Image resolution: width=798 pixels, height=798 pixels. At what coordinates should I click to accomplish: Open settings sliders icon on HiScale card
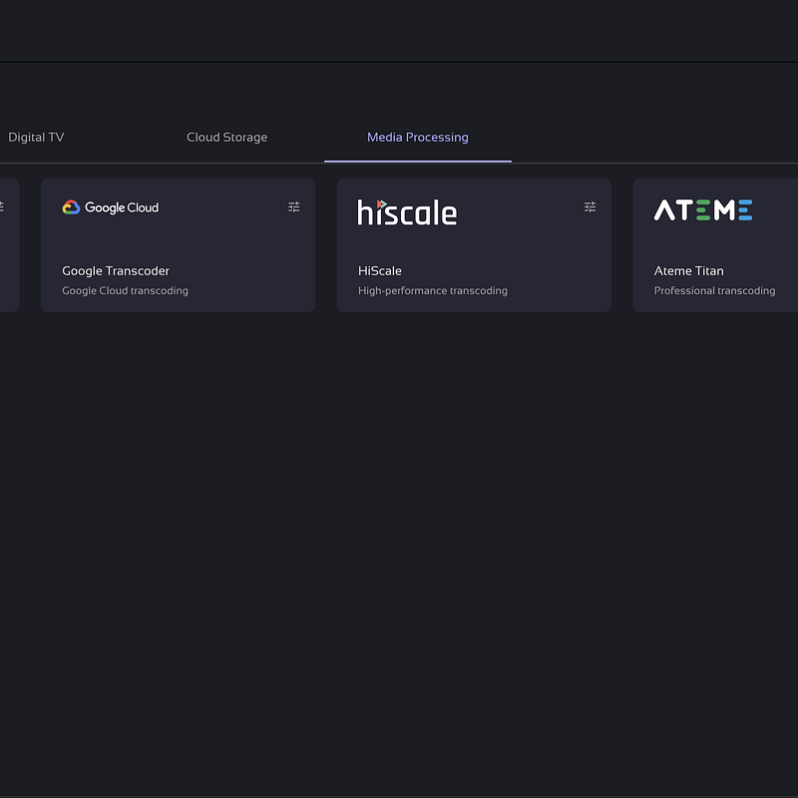coord(590,207)
